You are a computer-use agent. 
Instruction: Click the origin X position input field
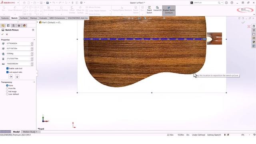point(18,44)
